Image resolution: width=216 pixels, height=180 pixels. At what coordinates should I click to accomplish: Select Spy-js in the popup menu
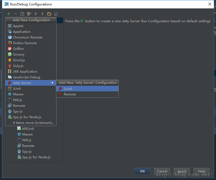[x=31, y=111]
